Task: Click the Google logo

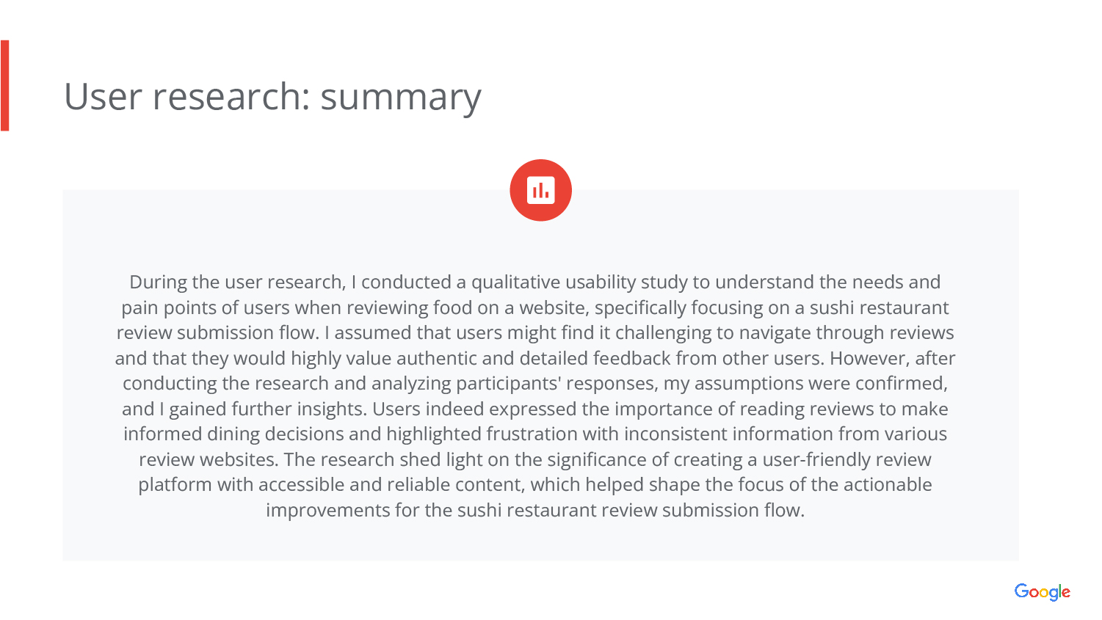Action: [x=1042, y=591]
